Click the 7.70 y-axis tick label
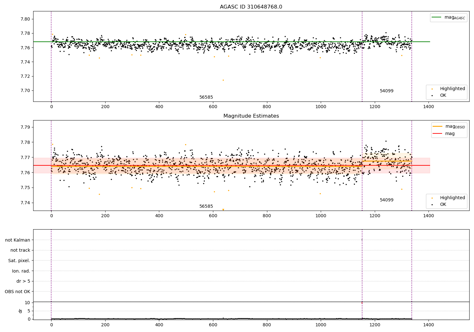This screenshot has width=474, height=332. tap(25, 90)
